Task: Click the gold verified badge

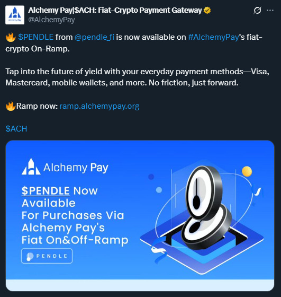Action: point(207,11)
